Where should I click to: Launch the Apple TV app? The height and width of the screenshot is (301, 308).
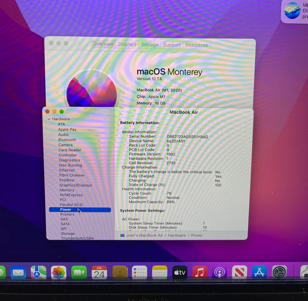180,272
